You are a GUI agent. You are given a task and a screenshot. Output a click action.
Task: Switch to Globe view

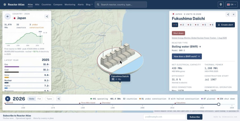point(32,99)
